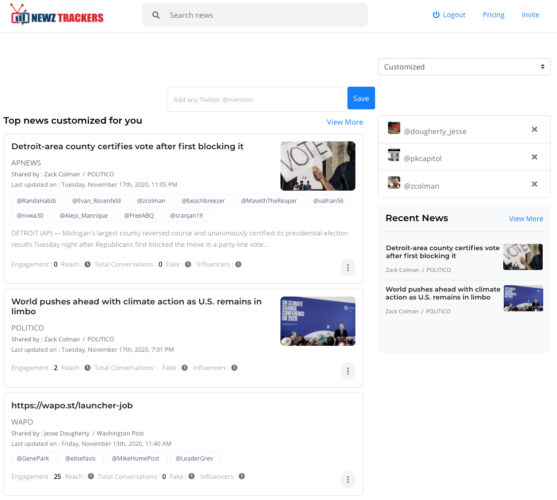Open the Detroit-area county certifies vote headline
The image size is (557, 500).
[x=127, y=146]
